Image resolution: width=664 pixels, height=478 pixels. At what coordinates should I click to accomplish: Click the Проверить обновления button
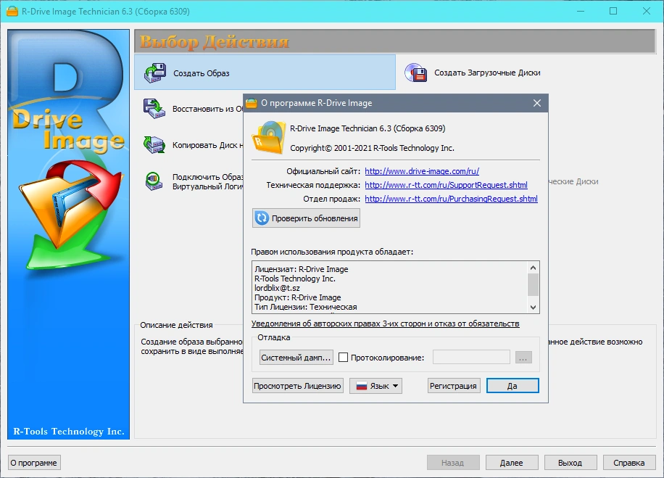(x=306, y=218)
